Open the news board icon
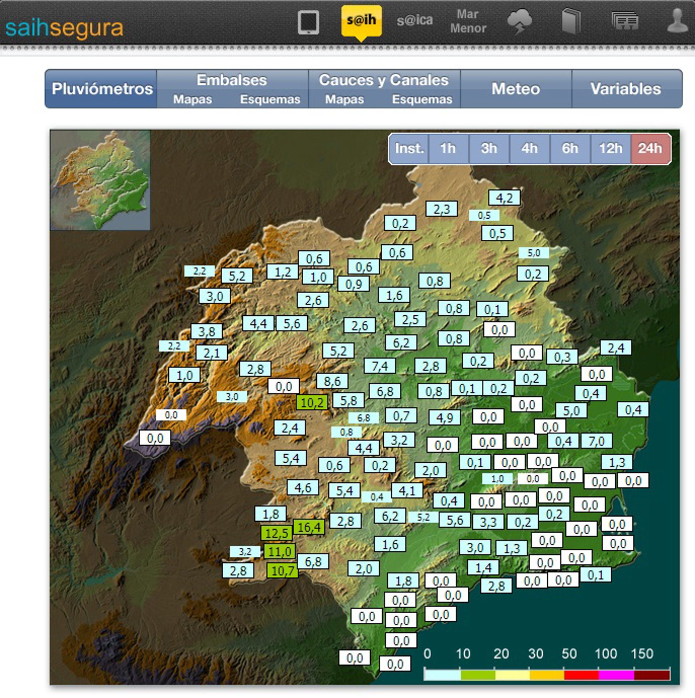Viewport: 695px width, 698px height. pos(625,21)
